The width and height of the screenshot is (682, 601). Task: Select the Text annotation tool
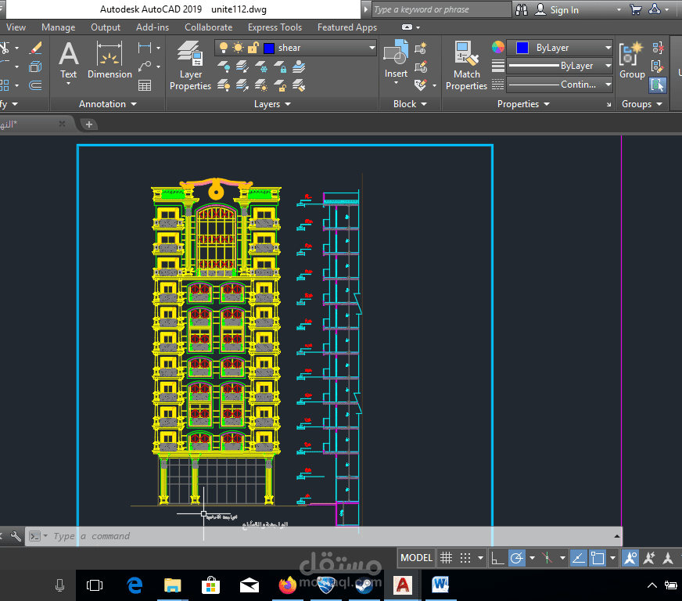pyautogui.click(x=69, y=61)
